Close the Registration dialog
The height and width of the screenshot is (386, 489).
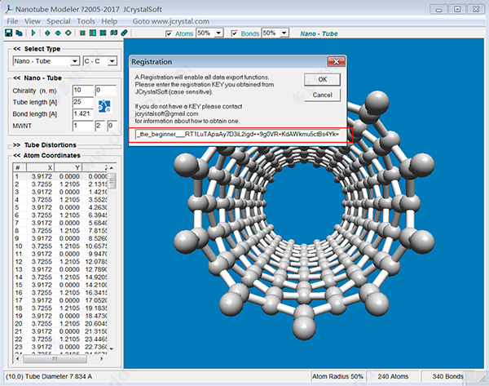pyautogui.click(x=336, y=61)
